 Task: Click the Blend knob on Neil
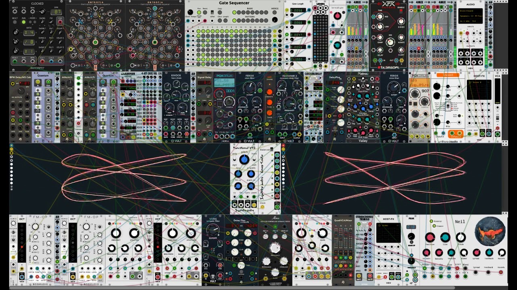coord(464,253)
